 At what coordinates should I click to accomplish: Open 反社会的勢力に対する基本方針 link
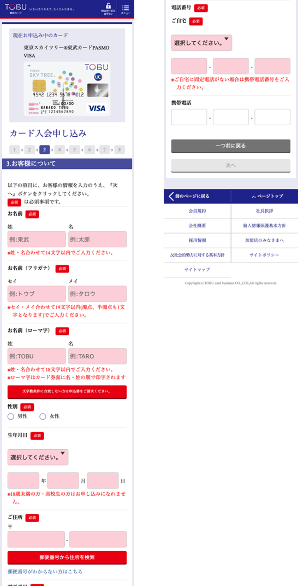197,255
